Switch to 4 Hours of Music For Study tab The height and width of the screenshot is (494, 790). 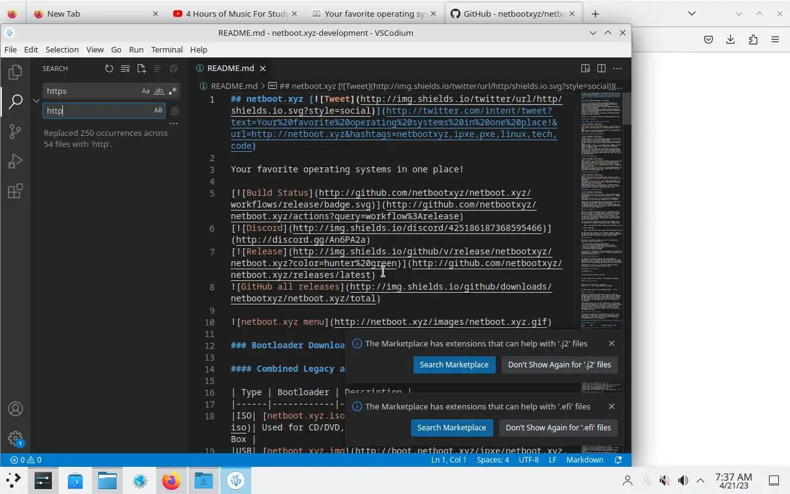(235, 14)
